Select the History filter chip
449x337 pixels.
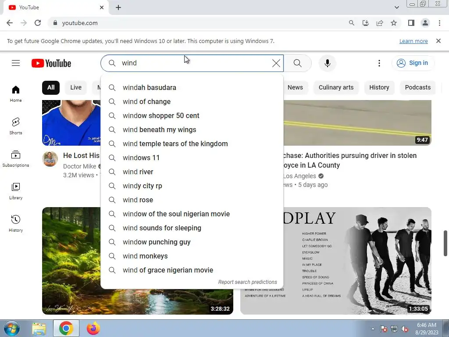(379, 87)
